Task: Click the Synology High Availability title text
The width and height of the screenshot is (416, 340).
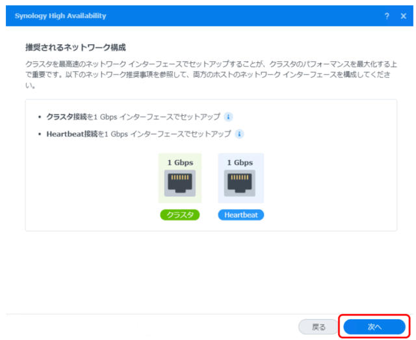Action: point(60,16)
